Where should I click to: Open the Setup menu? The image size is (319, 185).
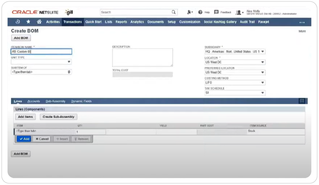point(171,22)
